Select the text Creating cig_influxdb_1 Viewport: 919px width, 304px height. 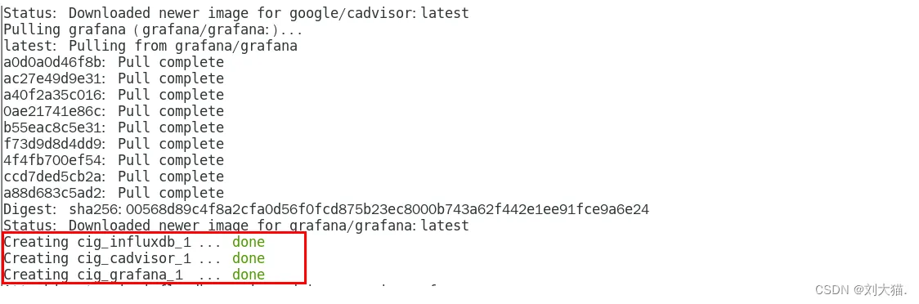(x=97, y=243)
